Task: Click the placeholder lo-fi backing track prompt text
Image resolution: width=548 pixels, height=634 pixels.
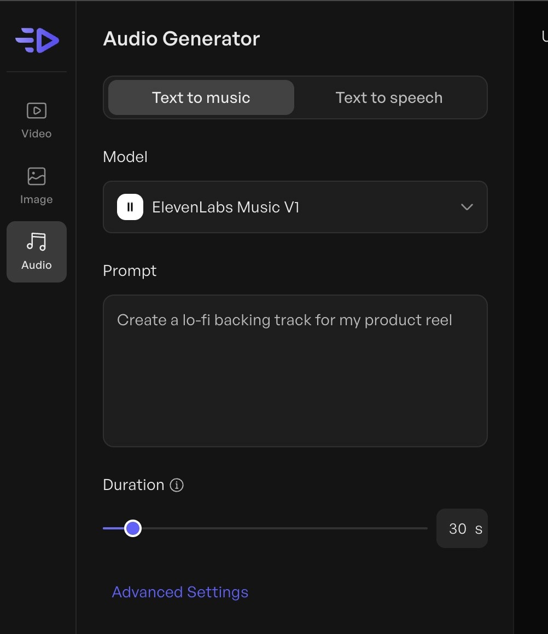Action: click(x=284, y=320)
